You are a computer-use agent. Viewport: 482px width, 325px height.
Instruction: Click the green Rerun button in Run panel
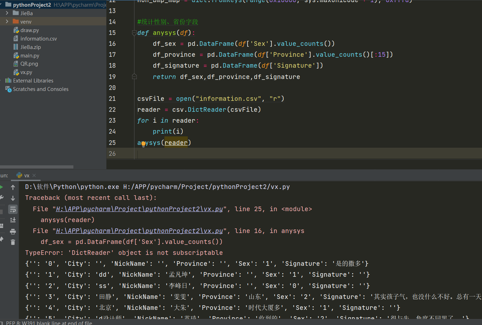click(x=1, y=187)
